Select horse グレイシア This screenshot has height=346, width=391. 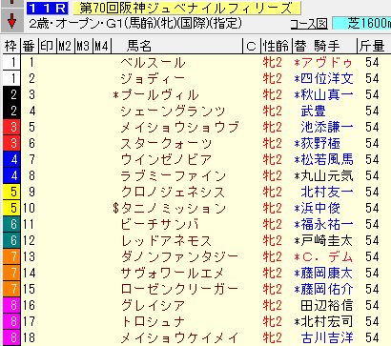pyautogui.click(x=153, y=305)
